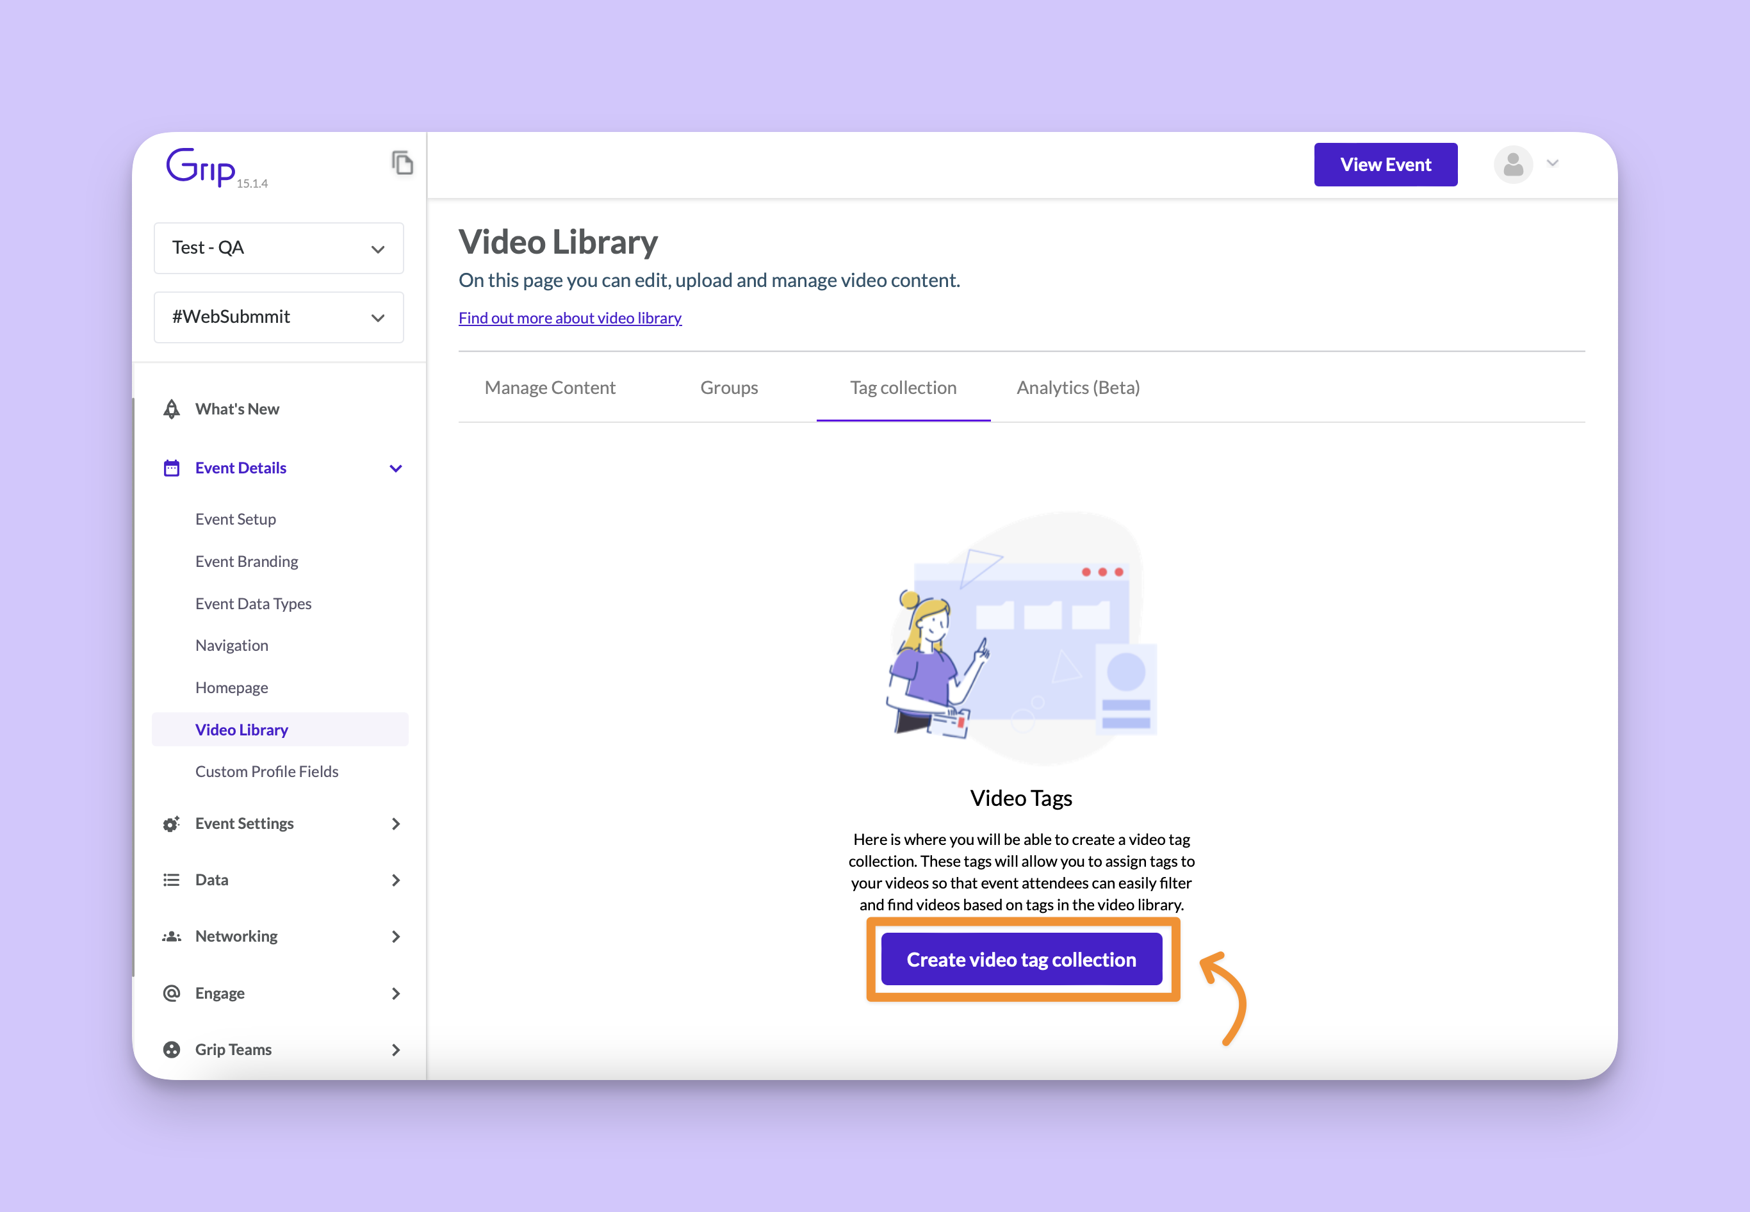Switch to the Manage Content tab
The image size is (1750, 1212).
click(x=550, y=388)
